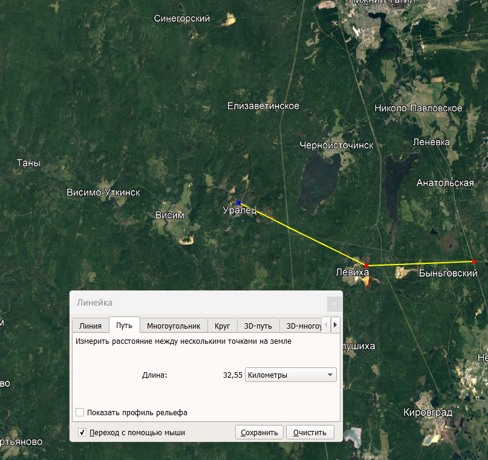The image size is (488, 460).
Task: Click the Анатольская map label
Action: (445, 183)
